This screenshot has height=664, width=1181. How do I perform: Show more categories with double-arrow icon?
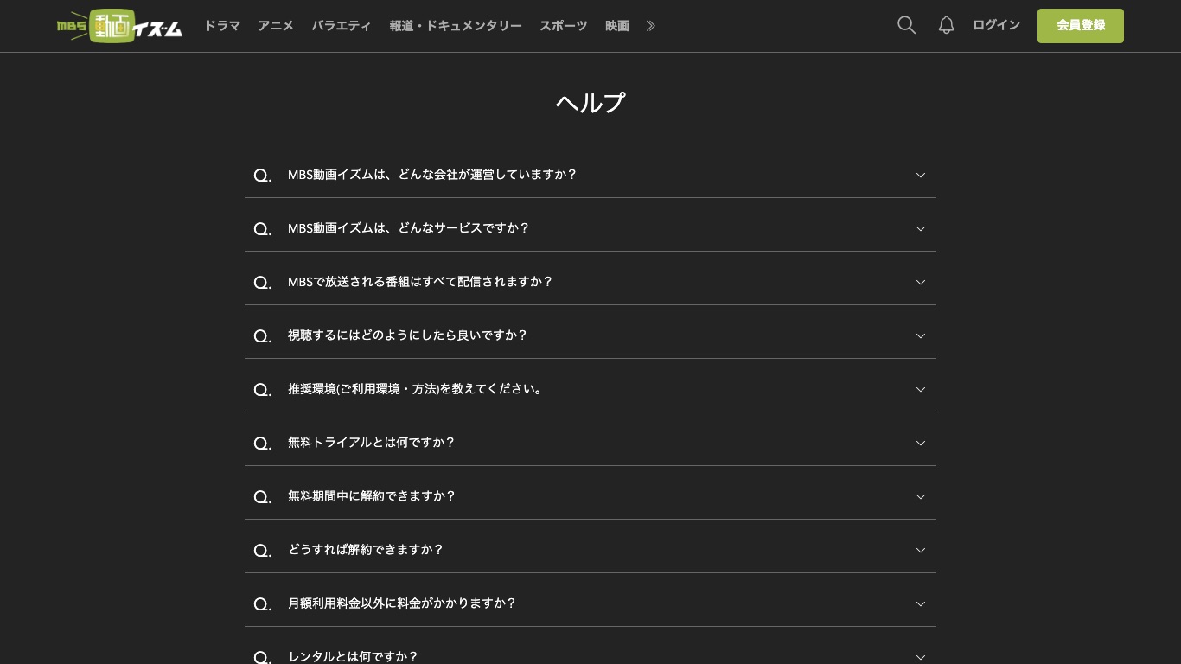click(x=651, y=26)
